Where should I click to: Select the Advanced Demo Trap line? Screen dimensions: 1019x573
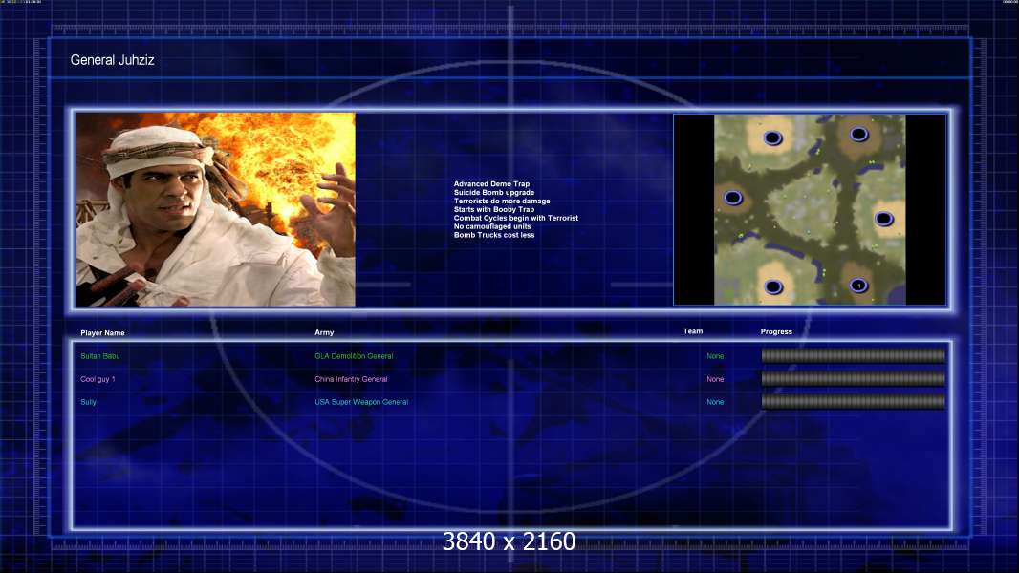491,184
